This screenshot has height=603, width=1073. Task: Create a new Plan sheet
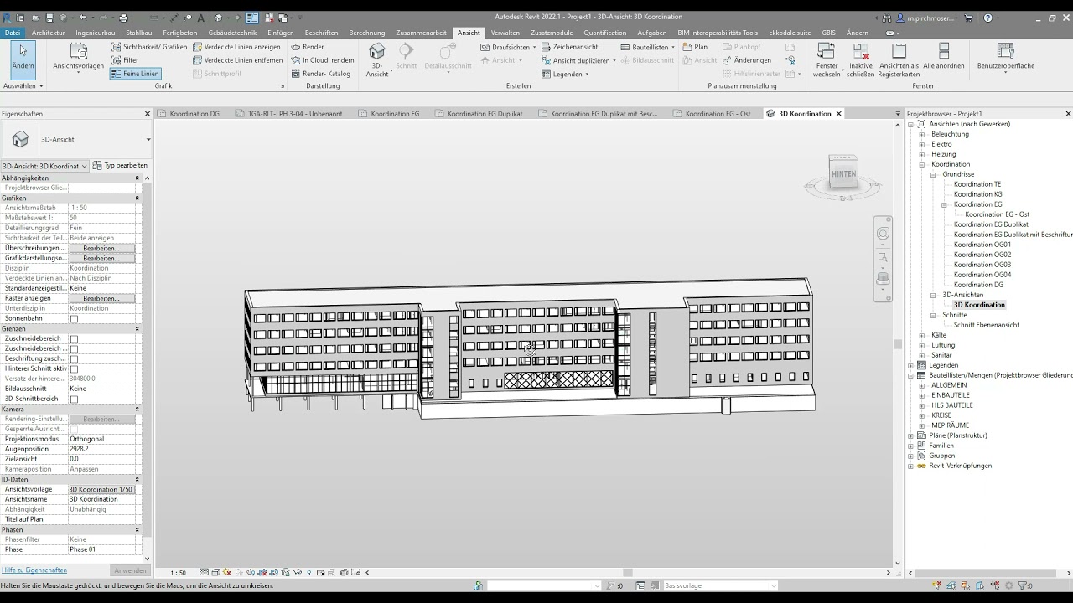click(x=696, y=47)
